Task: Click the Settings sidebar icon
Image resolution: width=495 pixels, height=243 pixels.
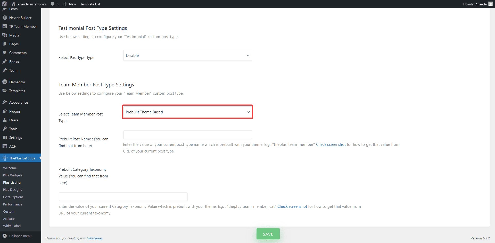Action: point(5,138)
